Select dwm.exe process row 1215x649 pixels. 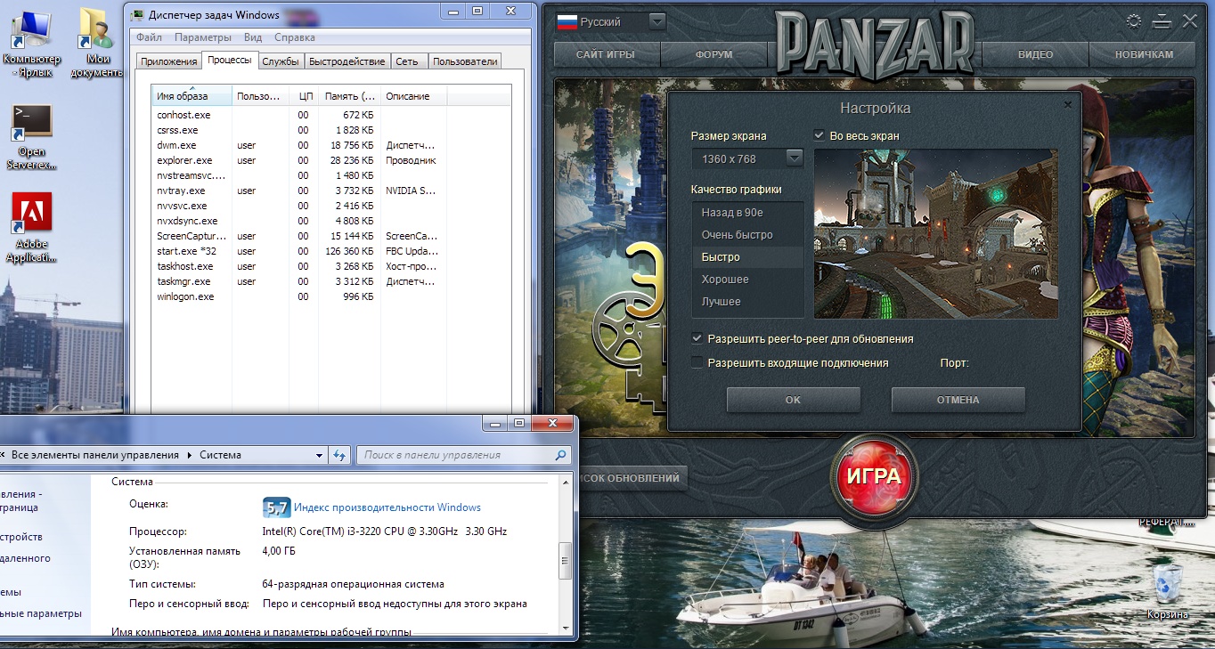(x=331, y=145)
